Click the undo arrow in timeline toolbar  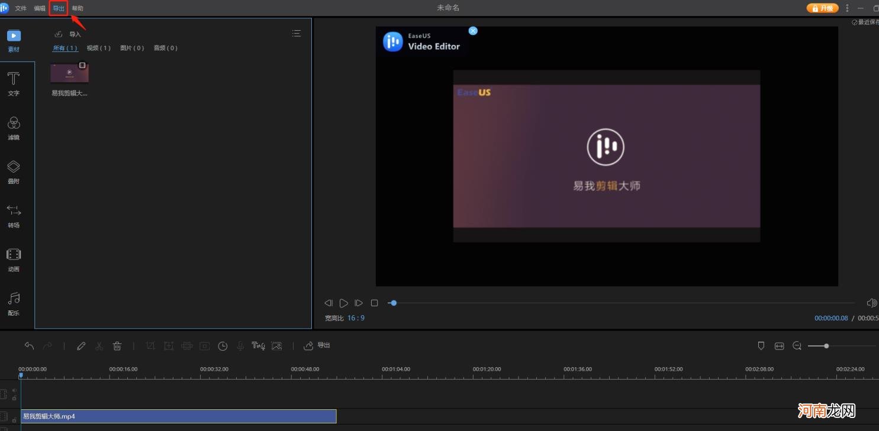click(x=29, y=346)
